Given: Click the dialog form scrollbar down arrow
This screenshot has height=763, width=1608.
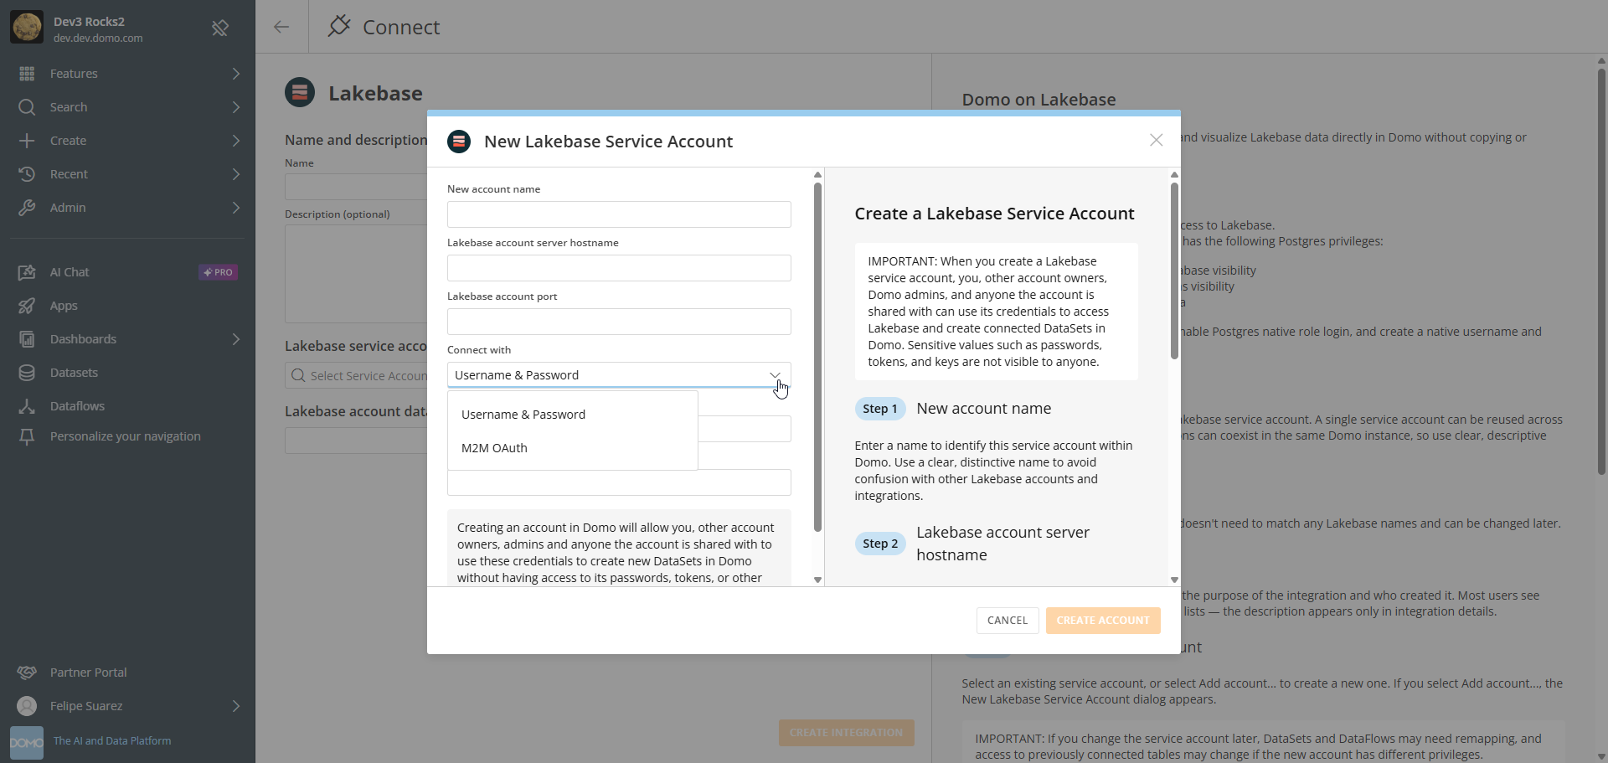Looking at the screenshot, I should pyautogui.click(x=818, y=580).
